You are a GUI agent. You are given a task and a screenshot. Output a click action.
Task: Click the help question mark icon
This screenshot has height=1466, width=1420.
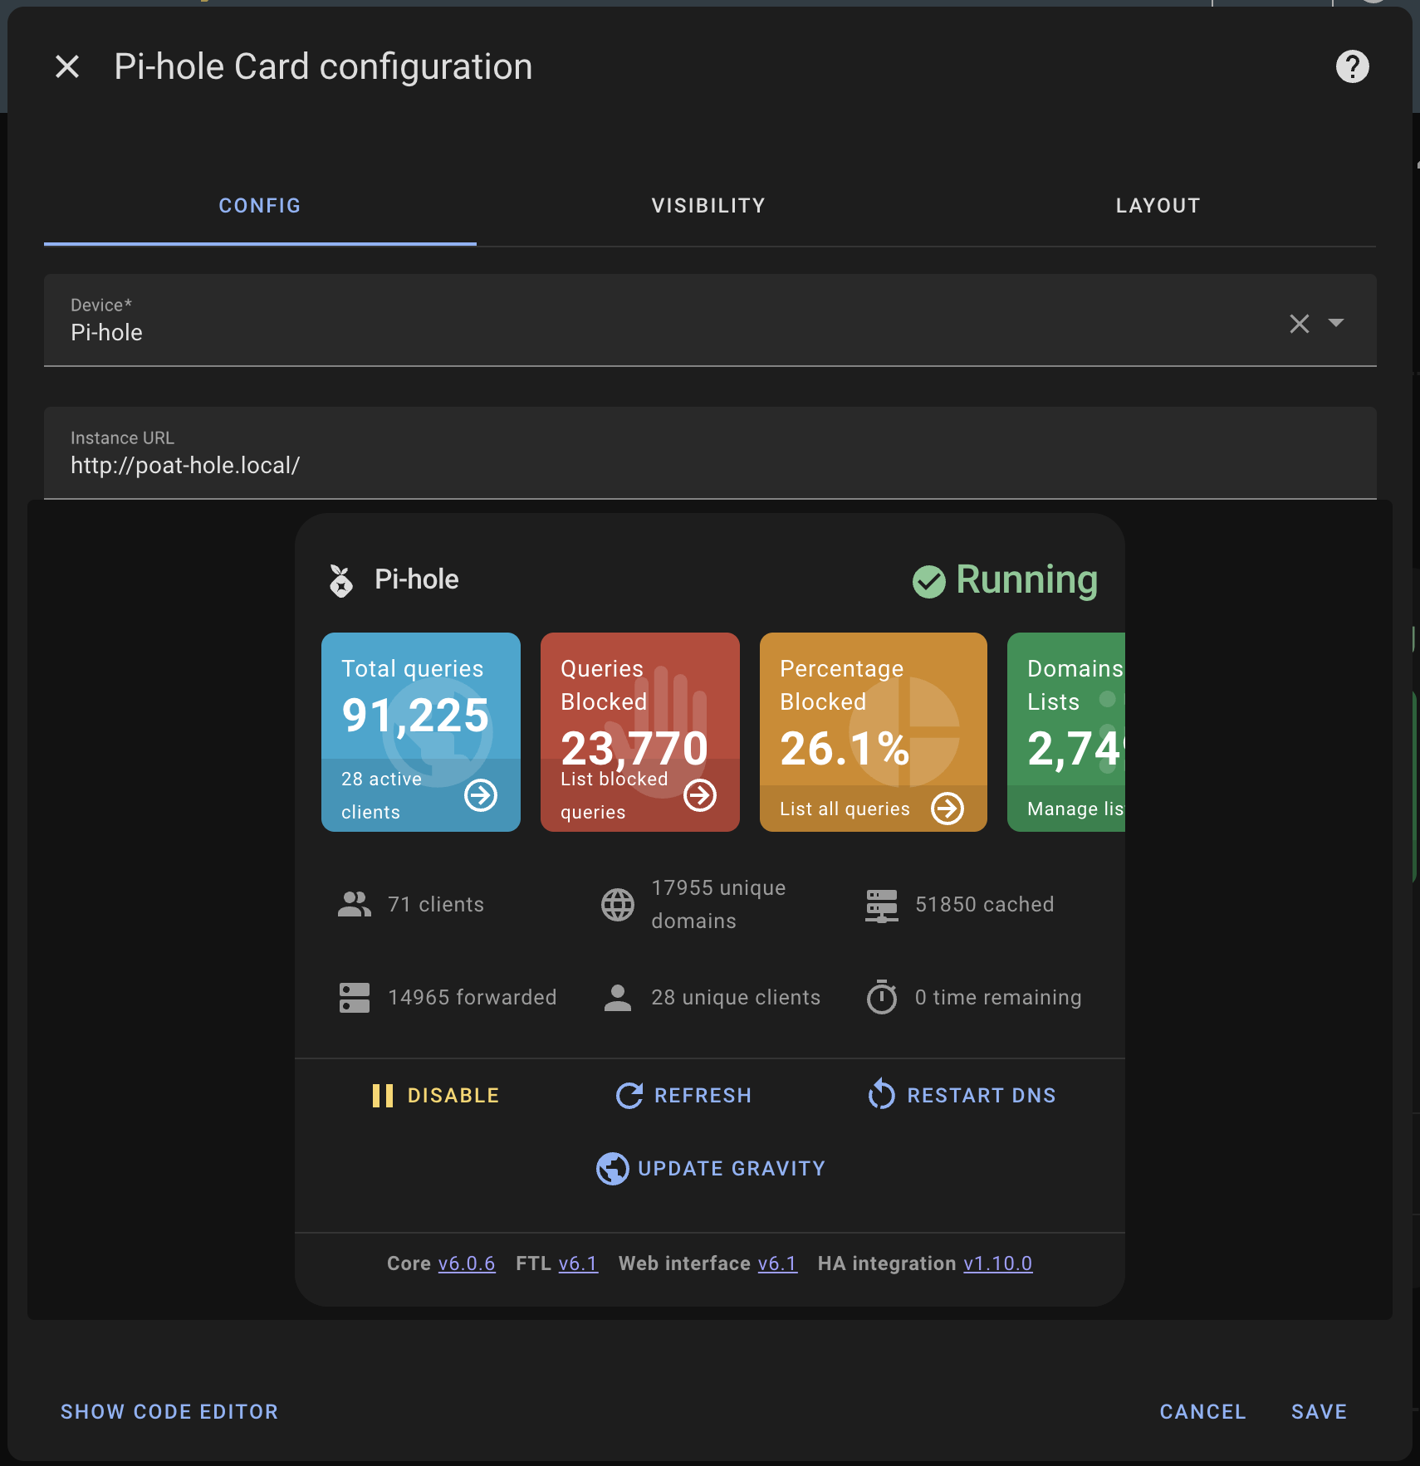coord(1352,66)
